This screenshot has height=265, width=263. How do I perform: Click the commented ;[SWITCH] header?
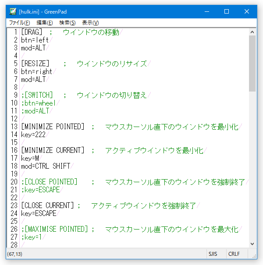(x=37, y=95)
